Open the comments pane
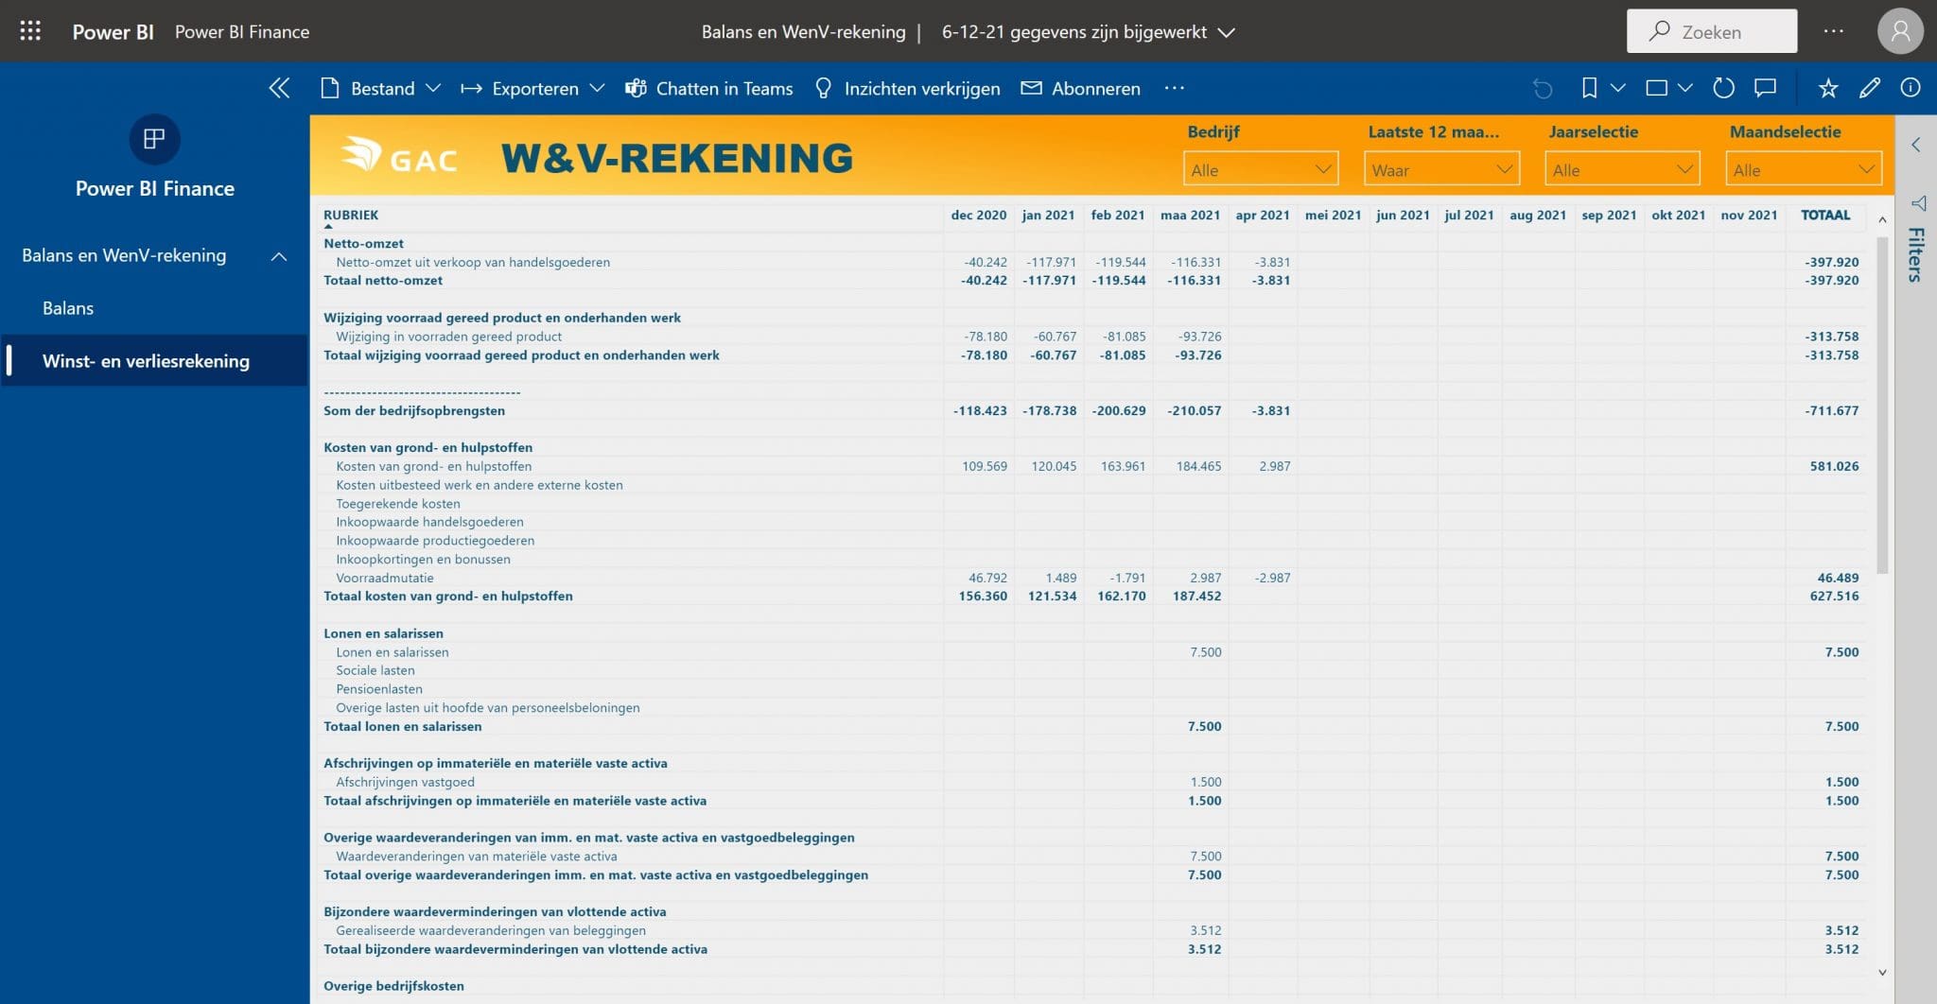Image resolution: width=1937 pixels, height=1004 pixels. tap(1765, 88)
